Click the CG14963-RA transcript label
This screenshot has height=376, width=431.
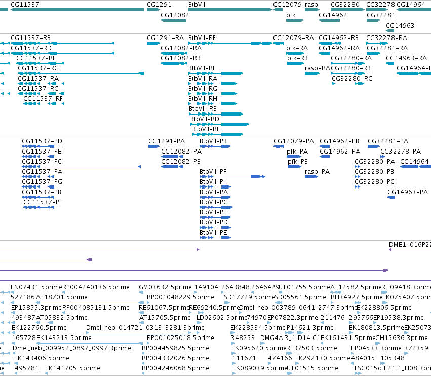coord(407,58)
